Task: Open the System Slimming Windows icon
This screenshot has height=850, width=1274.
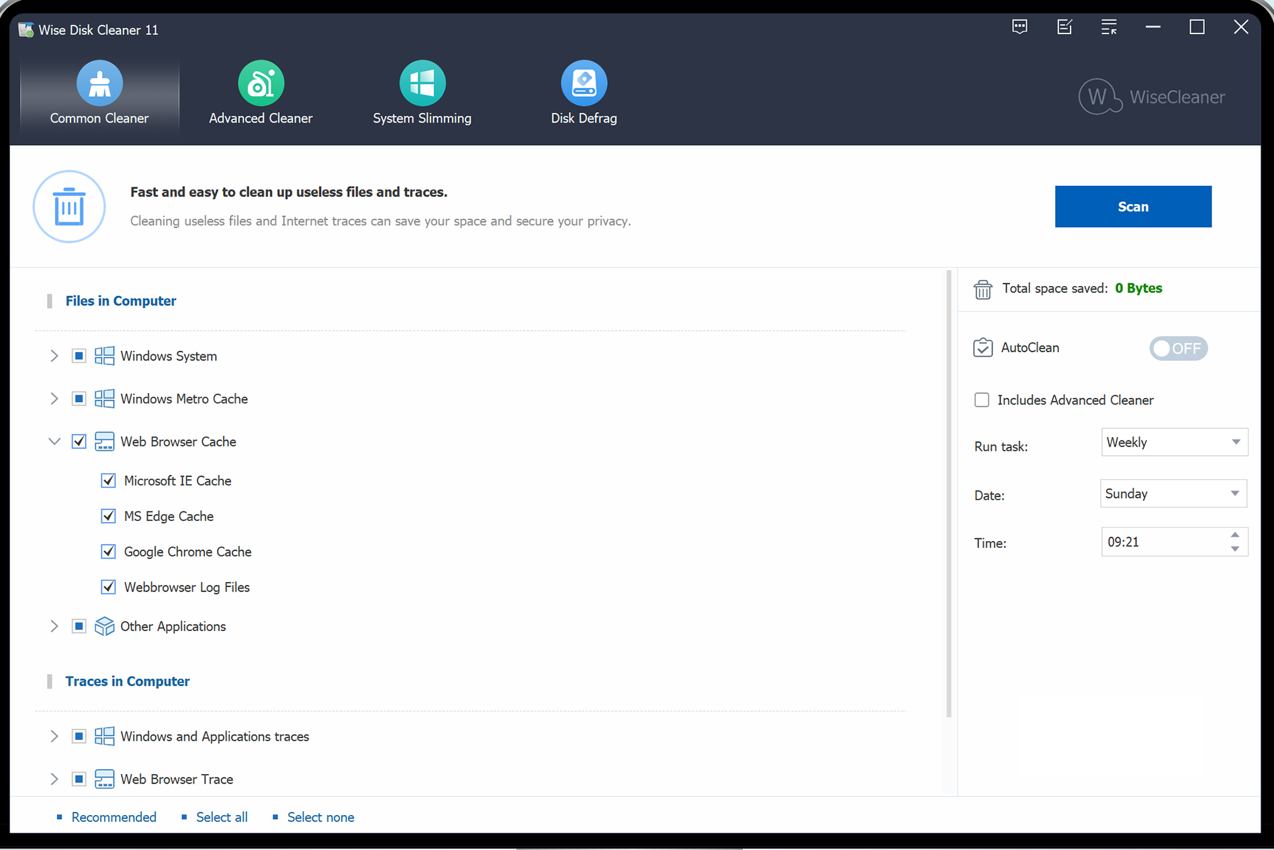Action: tap(422, 83)
